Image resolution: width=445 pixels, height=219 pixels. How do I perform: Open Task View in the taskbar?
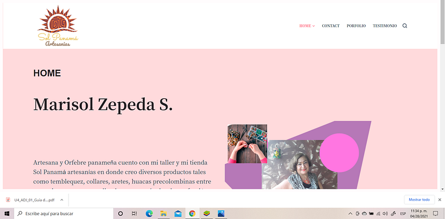coord(135,214)
